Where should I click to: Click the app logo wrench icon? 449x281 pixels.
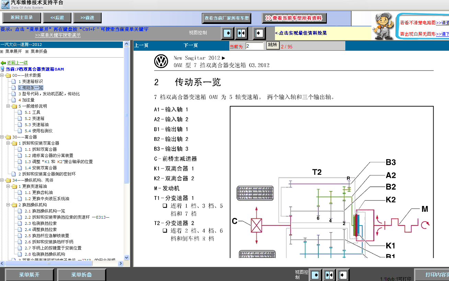[5, 4]
